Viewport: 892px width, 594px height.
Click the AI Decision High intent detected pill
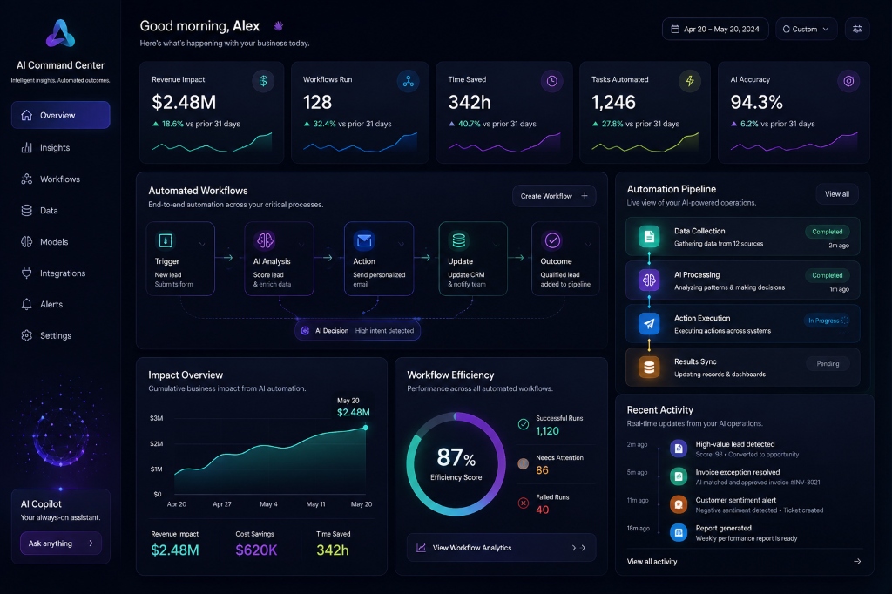(x=358, y=331)
